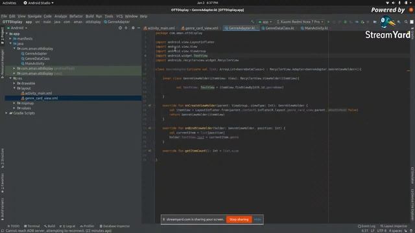The height and width of the screenshot is (233, 415).
Task: Expand the drawable folder
Action: [x=14, y=83]
